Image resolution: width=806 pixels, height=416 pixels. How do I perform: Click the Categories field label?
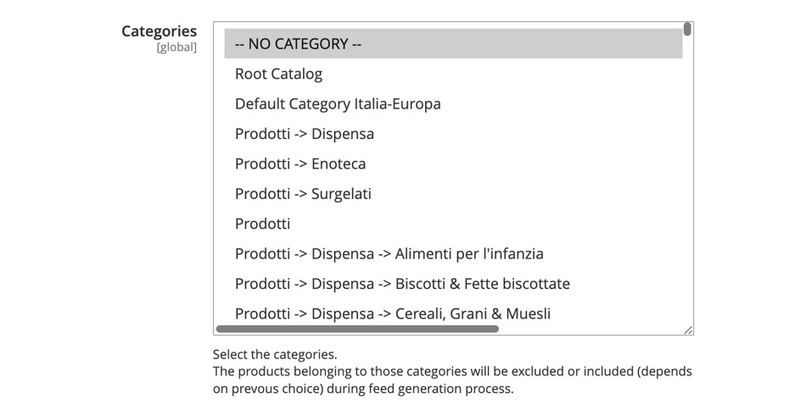pos(159,31)
